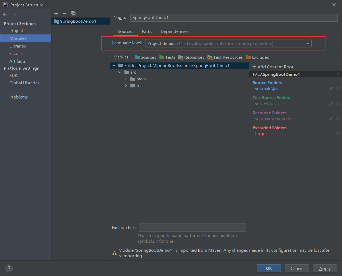Image resolution: width=342 pixels, height=276 pixels.
Task: Copy the selected module icon
Action: (73, 13)
